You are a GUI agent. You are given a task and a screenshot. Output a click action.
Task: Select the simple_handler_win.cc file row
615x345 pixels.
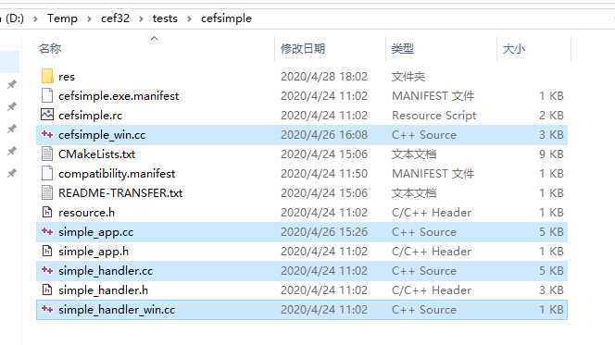[302, 310]
